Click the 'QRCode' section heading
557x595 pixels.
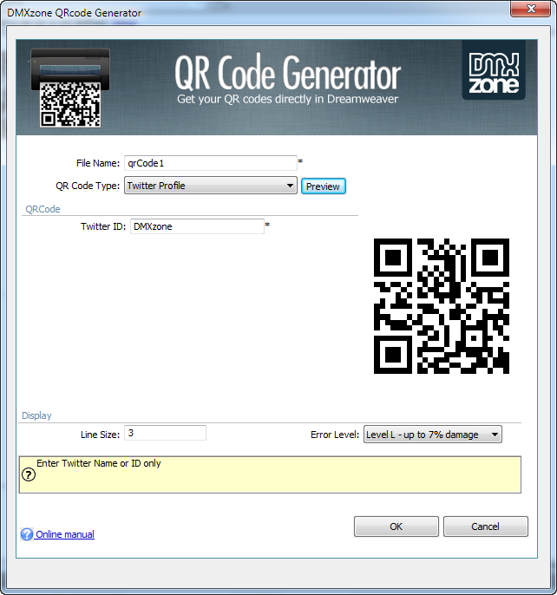[x=43, y=209]
